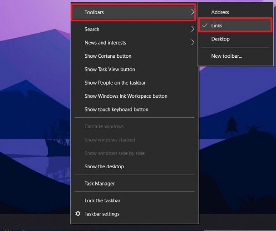Screen dimensions: 276x231
Task: Expand the News and interests chevron
Action: tap(193, 42)
